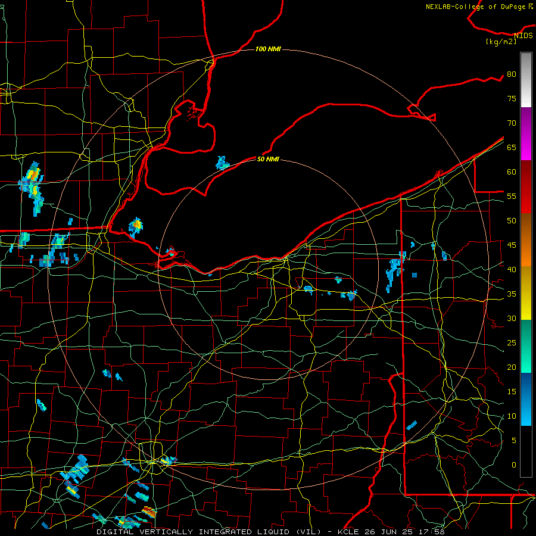This screenshot has width=536, height=536.
Task: Click the 30 value on the scale
Action: point(512,318)
